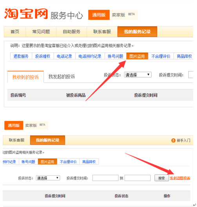Select 我的服务记录 tab in the 新手入门 bar

pyautogui.click(x=47, y=140)
